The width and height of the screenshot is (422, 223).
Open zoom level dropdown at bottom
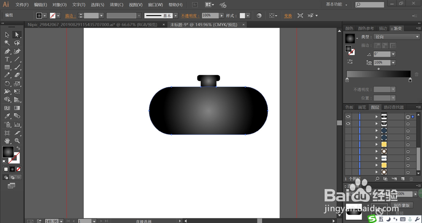click(61, 221)
